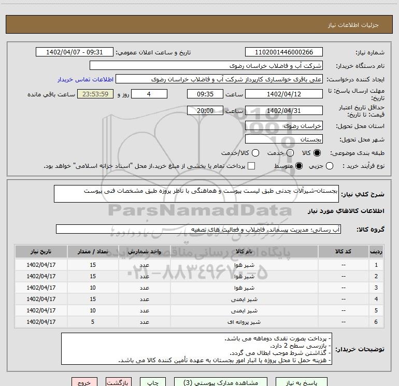This screenshot has width=399, height=386.
Task: Click شیر پروانه ای in row 6
Action: point(244,322)
